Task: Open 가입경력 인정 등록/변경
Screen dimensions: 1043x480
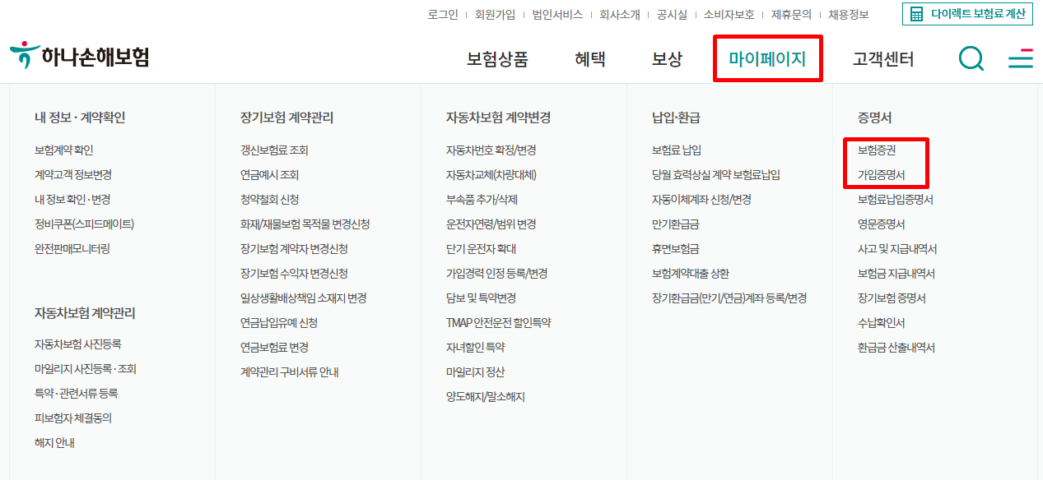Action: 497,274
